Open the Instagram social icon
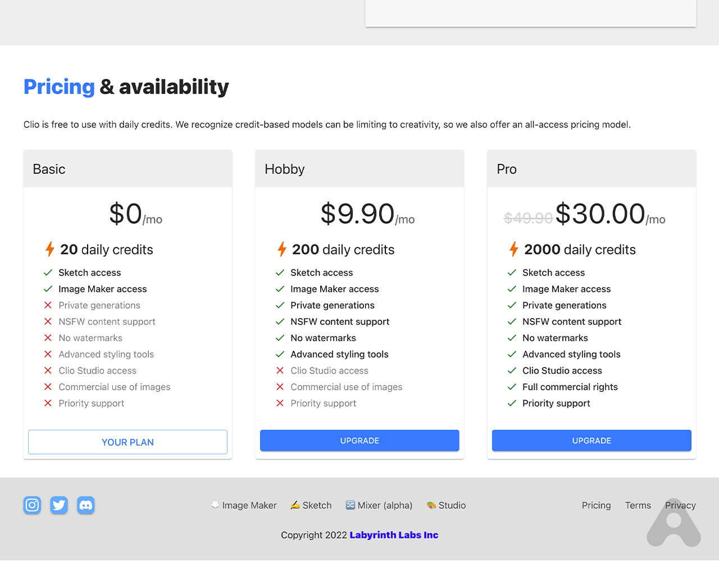719x561 pixels. point(33,505)
